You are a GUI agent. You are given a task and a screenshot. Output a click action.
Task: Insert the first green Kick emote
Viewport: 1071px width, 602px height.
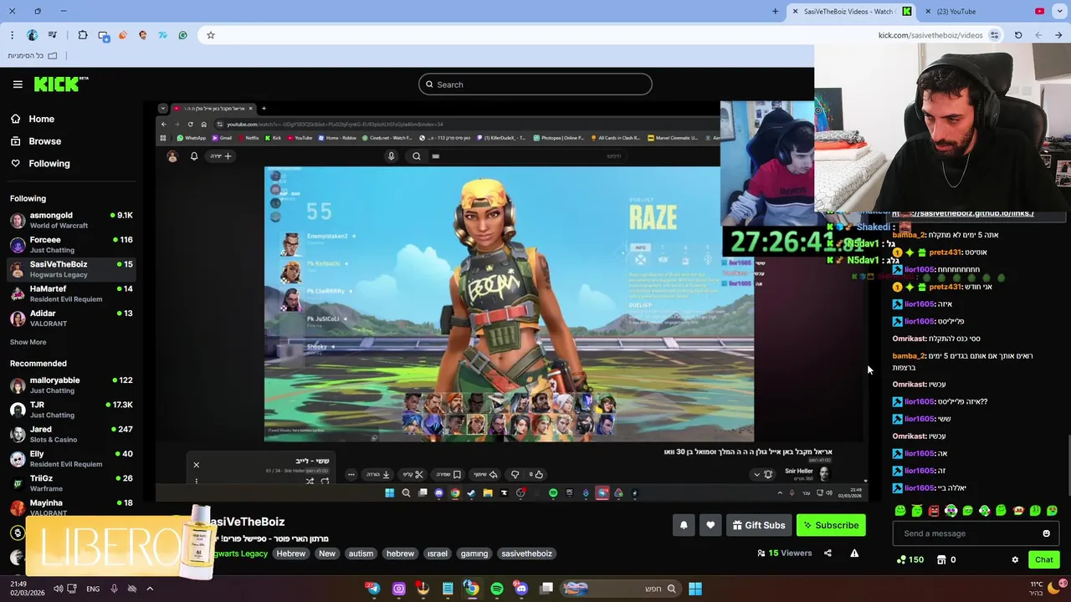pos(900,511)
